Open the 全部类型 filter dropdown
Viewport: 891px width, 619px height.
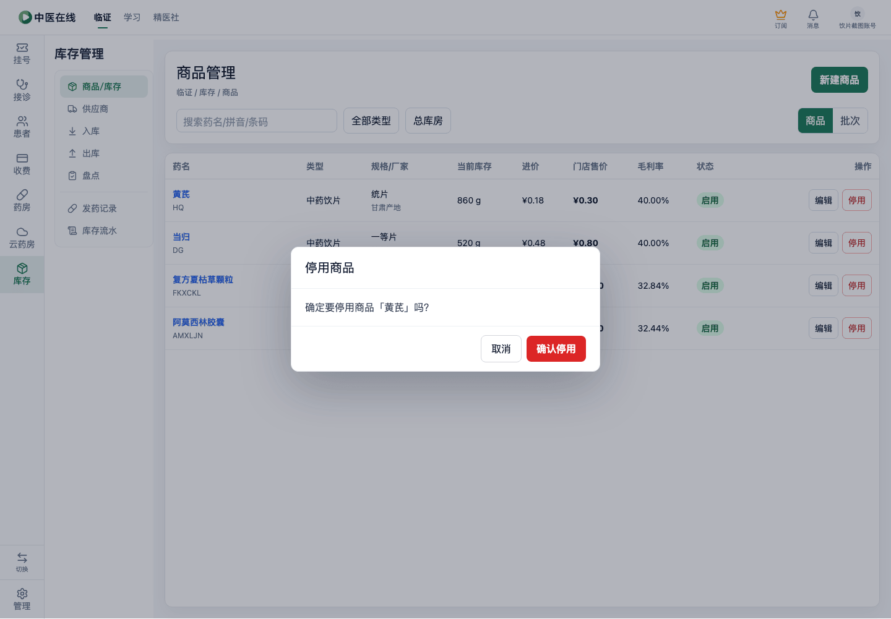pyautogui.click(x=371, y=121)
